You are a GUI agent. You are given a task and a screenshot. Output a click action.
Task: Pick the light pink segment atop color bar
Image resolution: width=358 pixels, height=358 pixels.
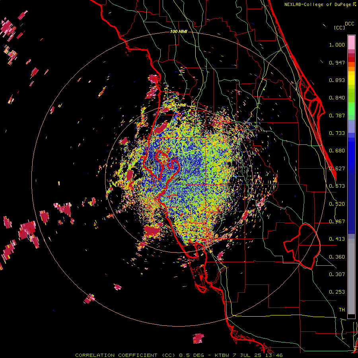tap(351, 42)
